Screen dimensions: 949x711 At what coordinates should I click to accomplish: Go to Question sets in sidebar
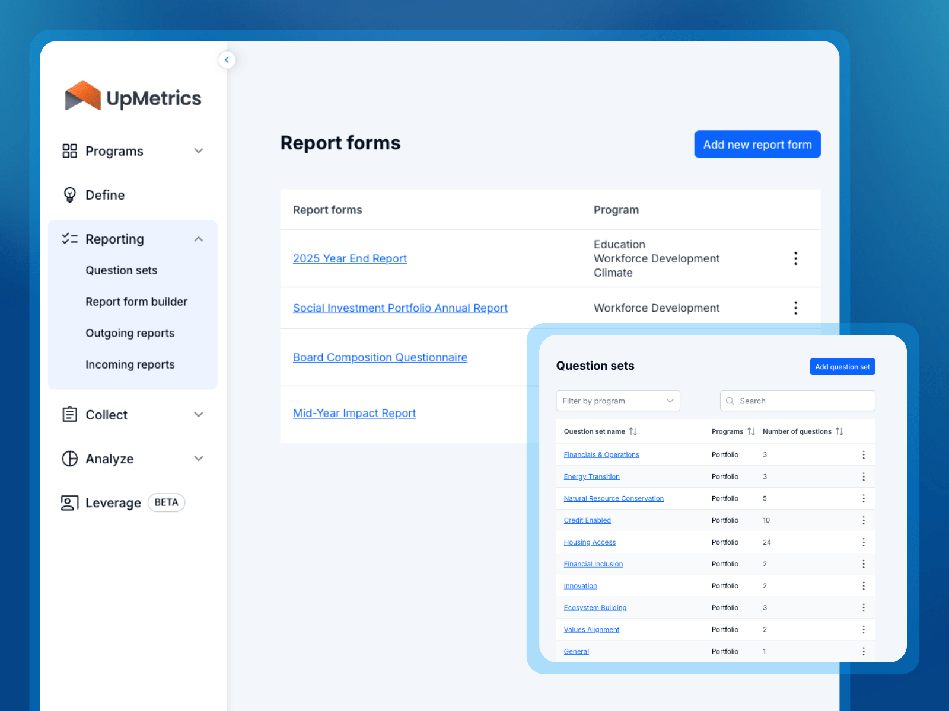click(x=122, y=270)
